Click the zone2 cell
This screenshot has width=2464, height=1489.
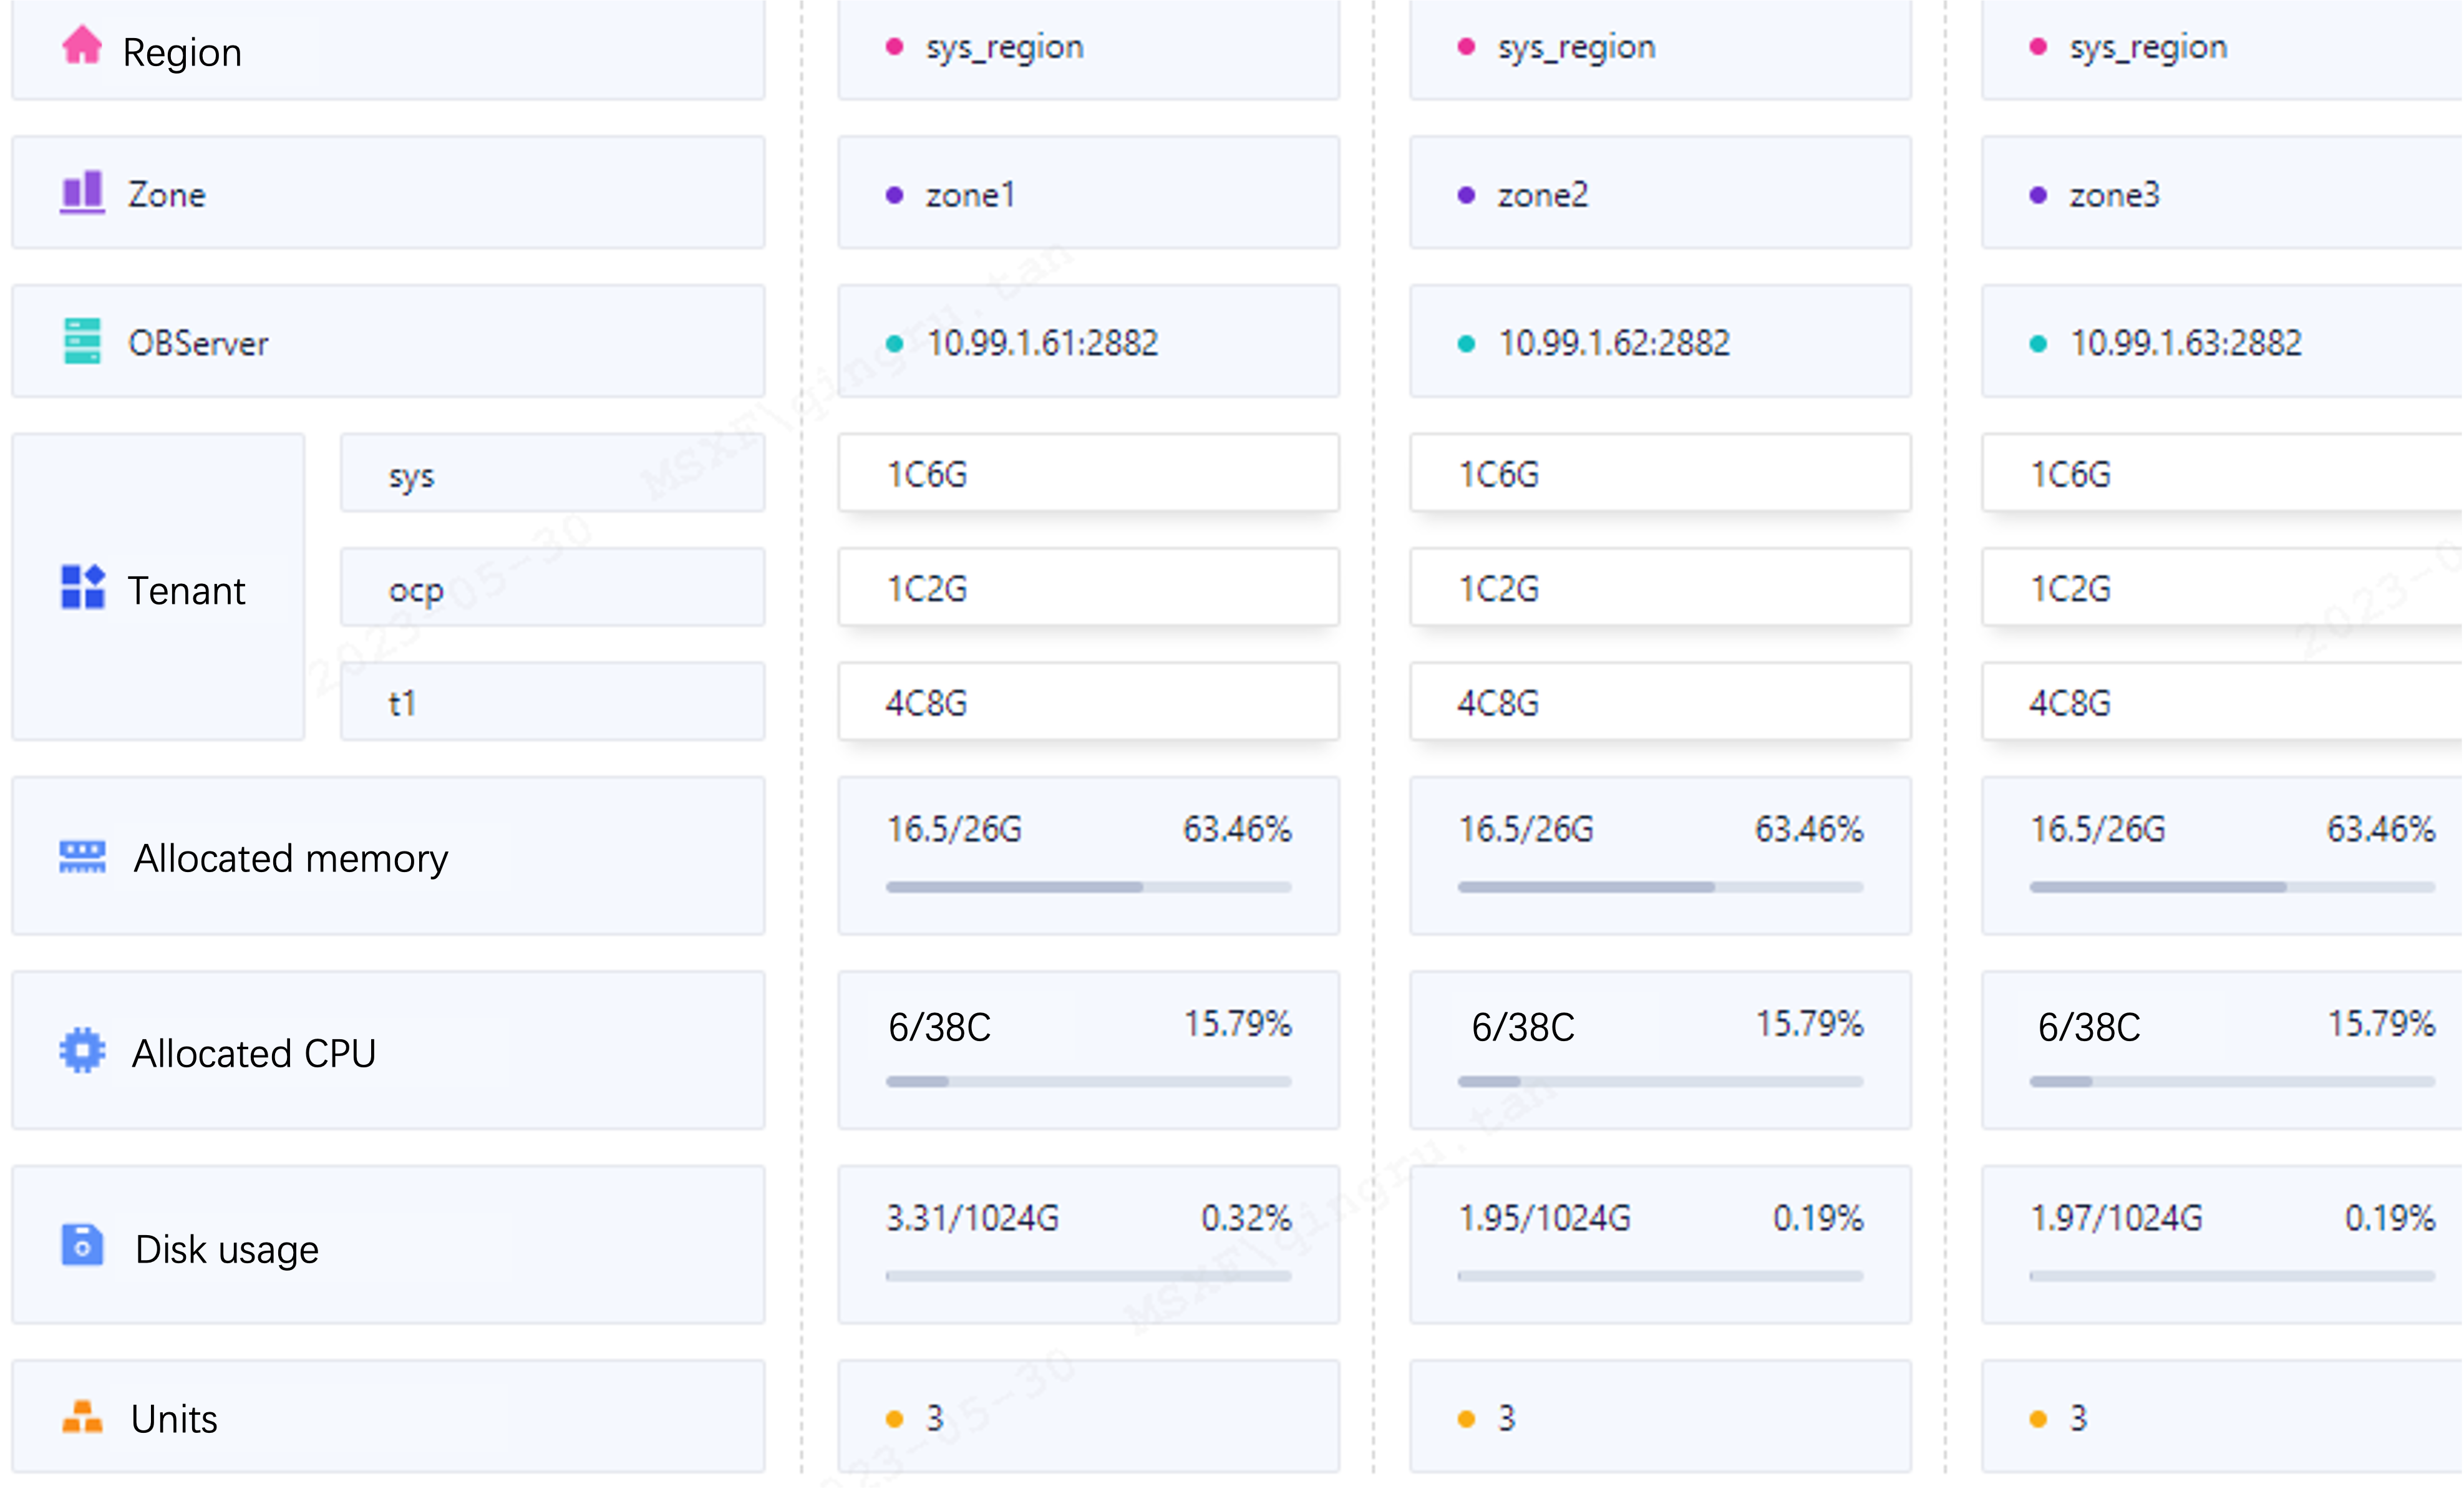click(x=1660, y=194)
